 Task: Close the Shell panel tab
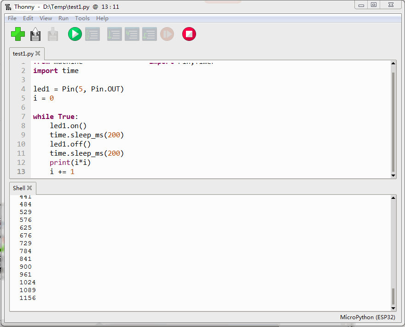29,188
